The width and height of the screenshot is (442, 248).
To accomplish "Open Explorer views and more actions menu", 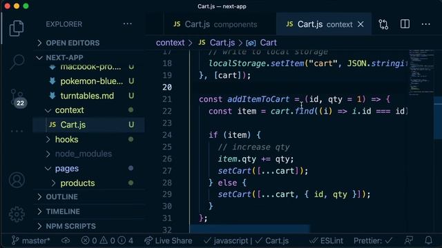I will (x=127, y=24).
